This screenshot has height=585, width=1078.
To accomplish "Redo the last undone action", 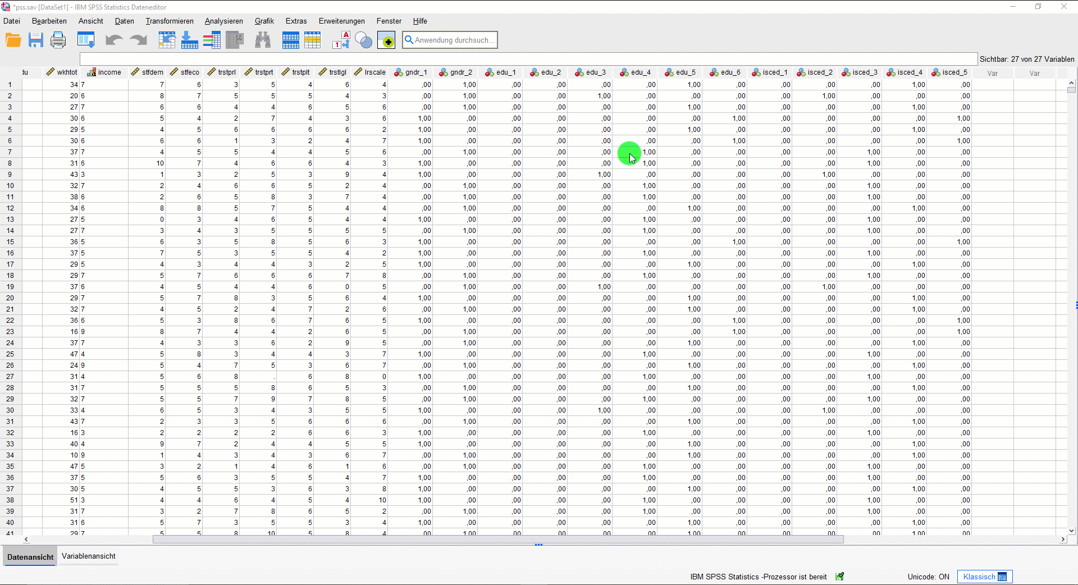I will point(138,40).
